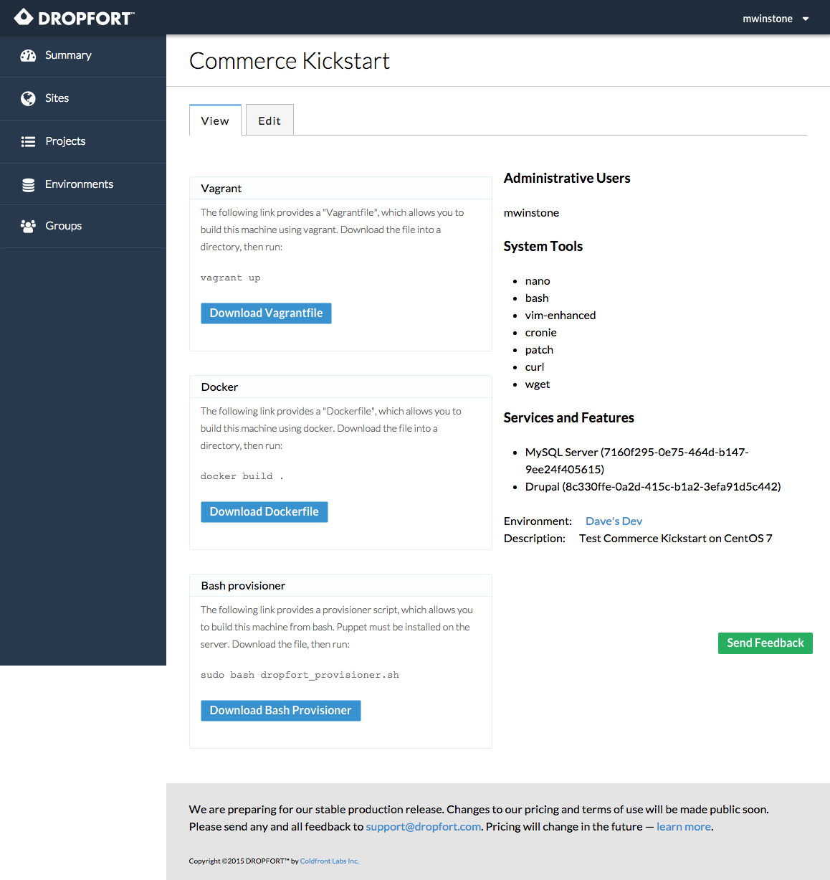This screenshot has width=830, height=880.
Task: Click the 'docker build .' command text
Action: (242, 477)
